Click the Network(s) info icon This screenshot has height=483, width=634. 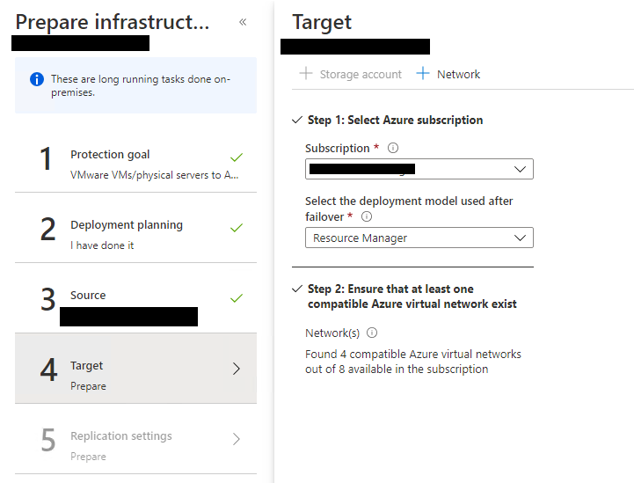coord(372,333)
